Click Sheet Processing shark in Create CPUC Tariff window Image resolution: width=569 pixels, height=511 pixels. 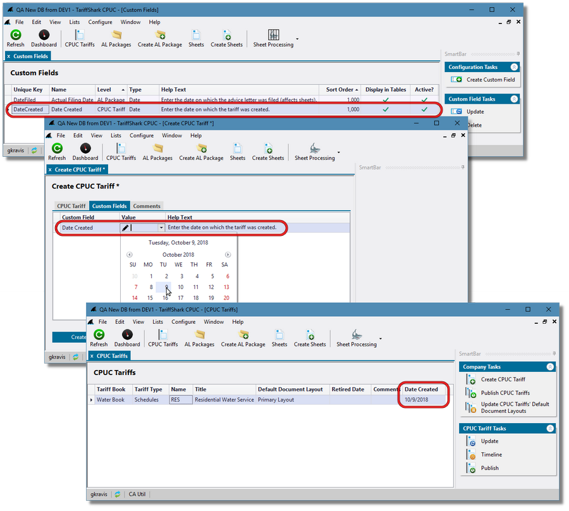point(315,149)
